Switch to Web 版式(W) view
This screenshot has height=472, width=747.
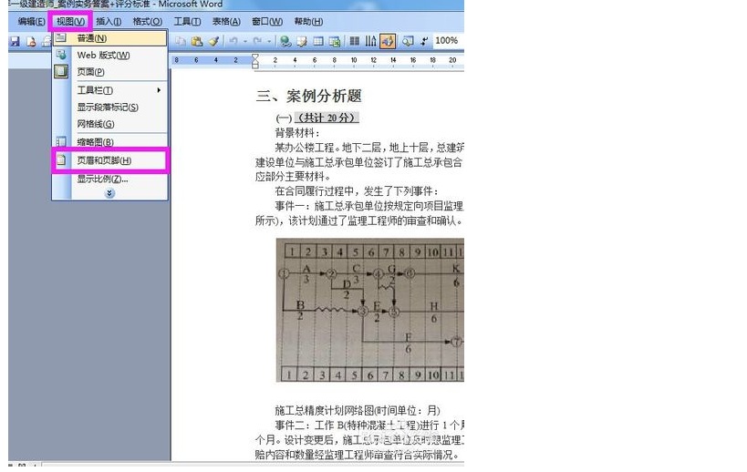click(109, 56)
